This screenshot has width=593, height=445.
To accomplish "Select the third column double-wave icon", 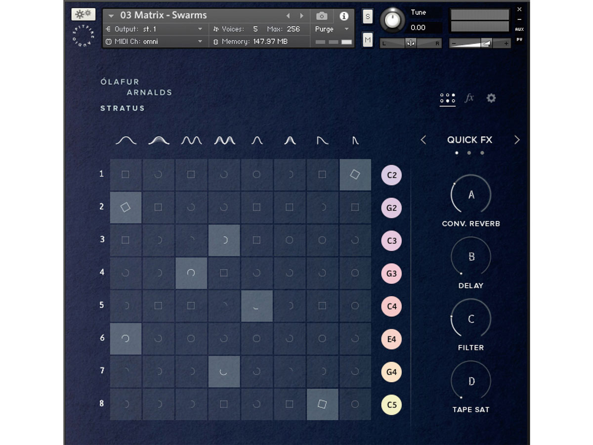I will (191, 141).
